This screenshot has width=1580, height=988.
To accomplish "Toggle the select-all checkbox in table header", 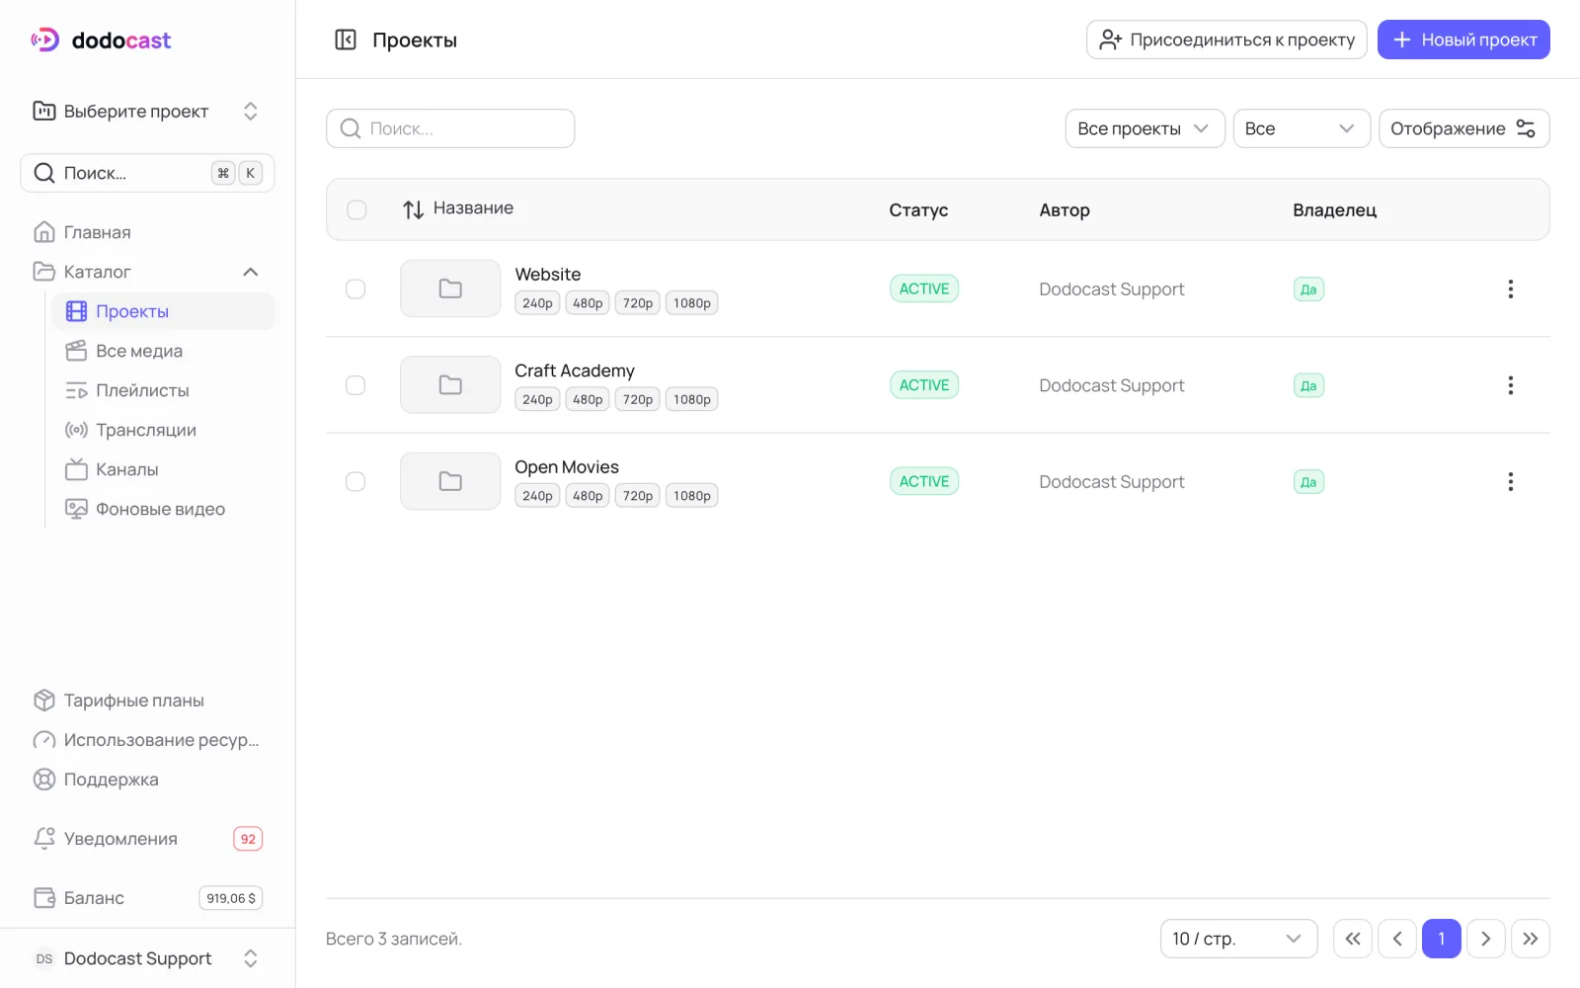I will pyautogui.click(x=356, y=209).
